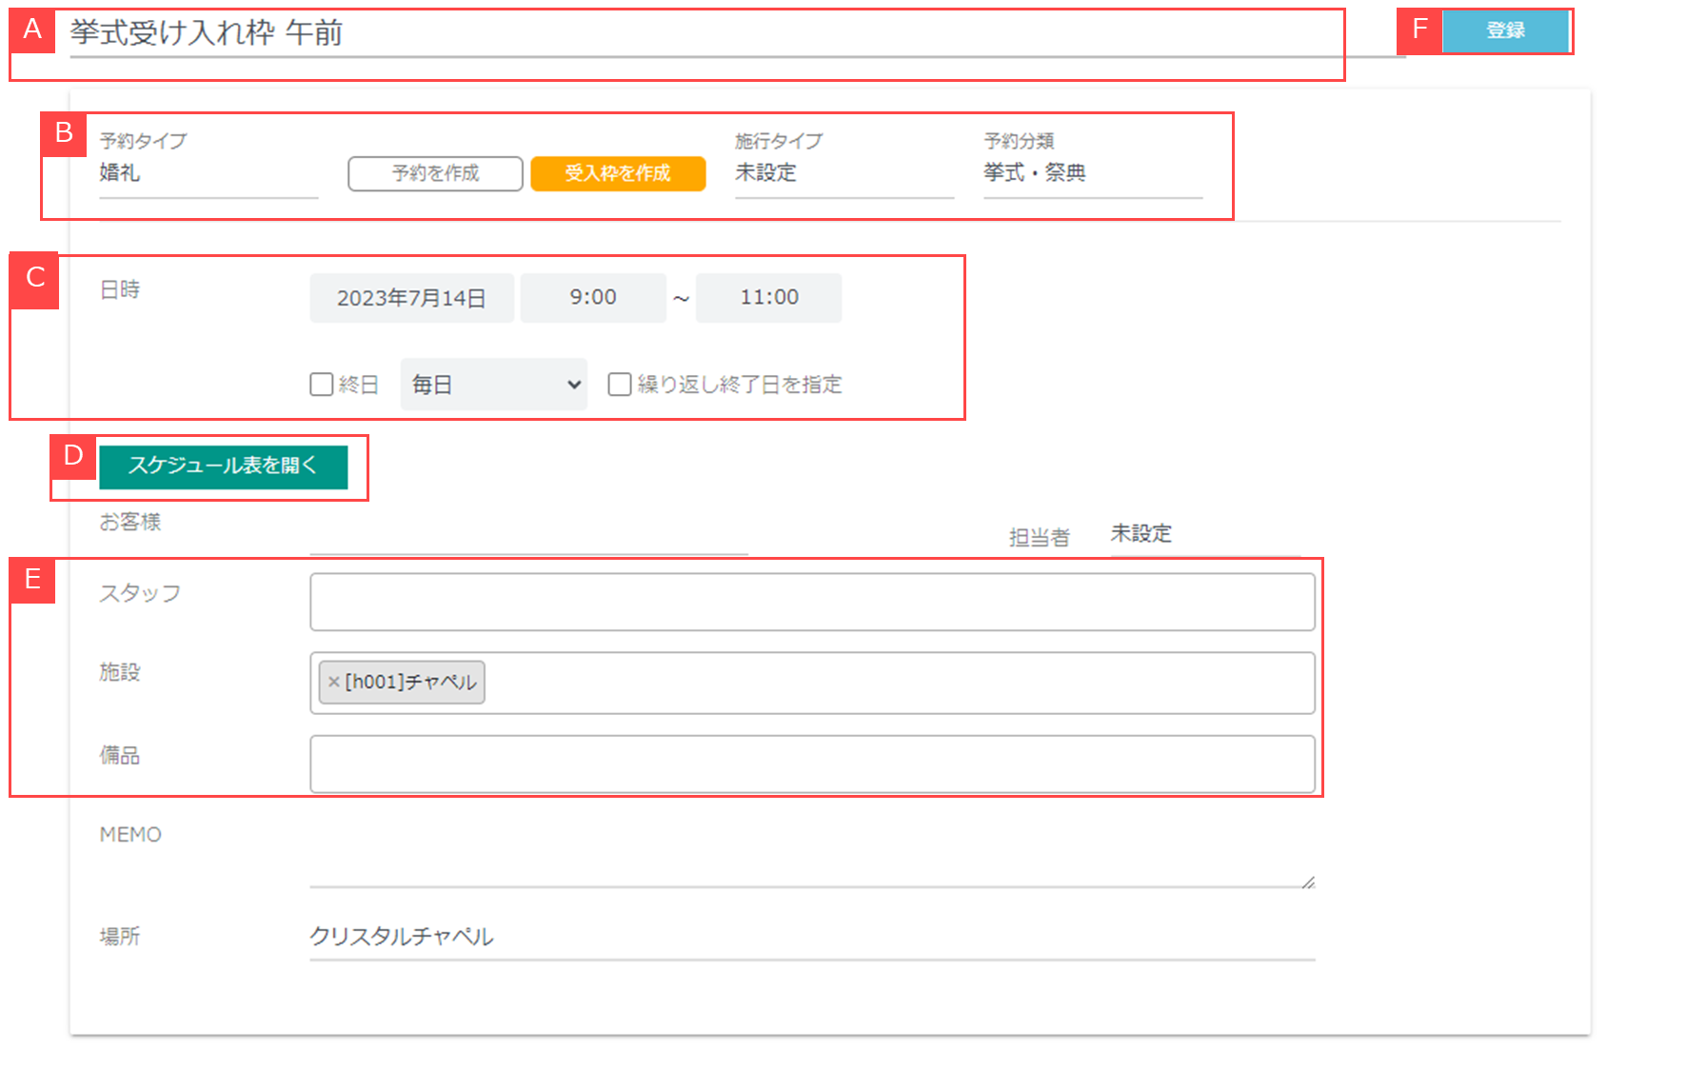This screenshot has height=1071, width=1706.
Task: Pick the date 2023年7月14日
Action: 411,298
